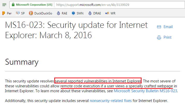Open the DuckDuckGo bookmark icon
The width and height of the screenshot is (185, 110).
click(31, 13)
